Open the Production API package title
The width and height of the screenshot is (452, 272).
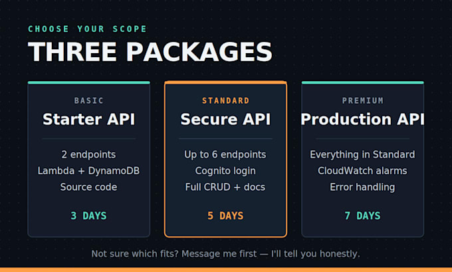pos(362,119)
